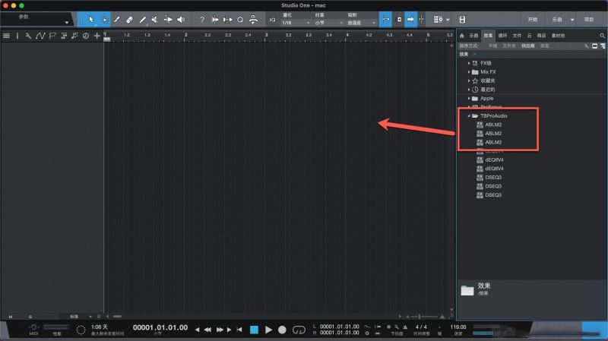Choose the Mute tool
Viewport: 608px width, 341px height.
point(155,19)
